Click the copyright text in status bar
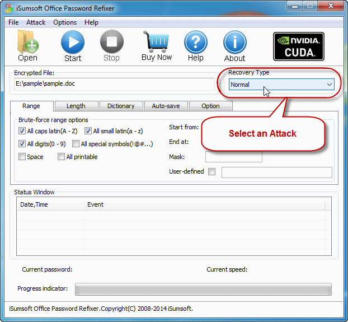348x322 pixels. pos(101,309)
